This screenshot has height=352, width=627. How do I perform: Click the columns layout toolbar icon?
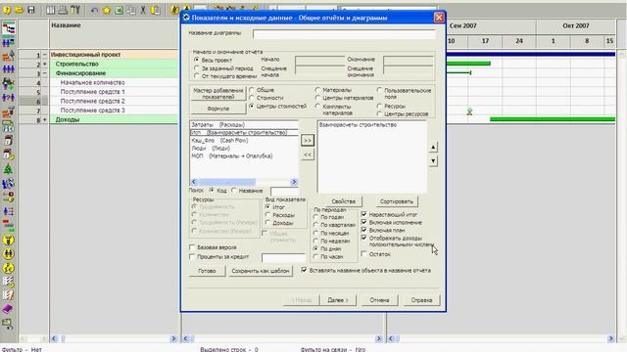click(x=51, y=10)
